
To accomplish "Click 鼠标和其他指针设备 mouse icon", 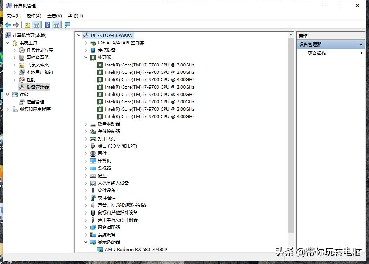I will coord(93,213).
